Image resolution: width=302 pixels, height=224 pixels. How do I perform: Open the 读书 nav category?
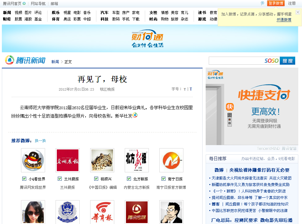202,13
